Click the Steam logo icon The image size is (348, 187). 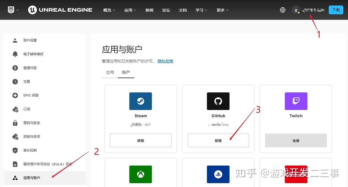(141, 101)
